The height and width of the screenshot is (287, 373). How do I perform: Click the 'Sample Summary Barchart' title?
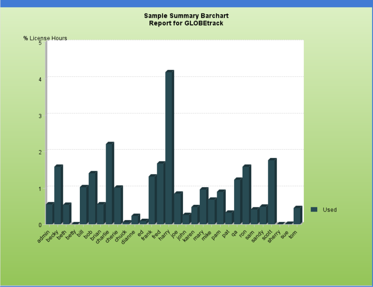pos(186,16)
